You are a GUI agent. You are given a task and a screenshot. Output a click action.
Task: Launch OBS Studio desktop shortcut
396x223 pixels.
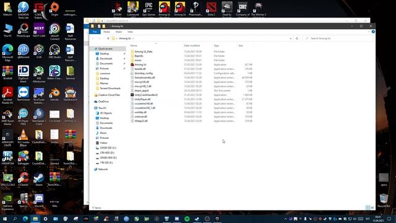pos(54,51)
